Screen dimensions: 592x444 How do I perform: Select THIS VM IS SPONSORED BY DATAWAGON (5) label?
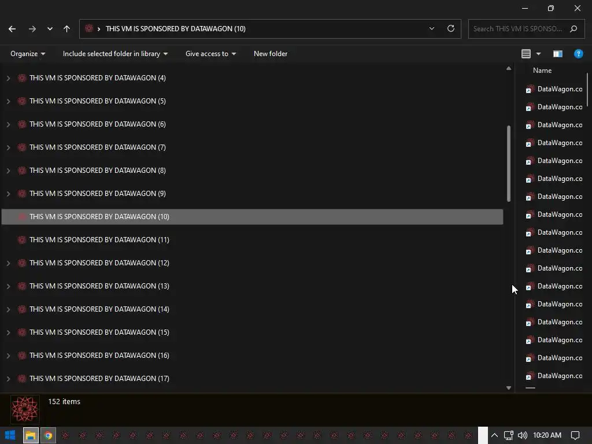click(x=97, y=101)
